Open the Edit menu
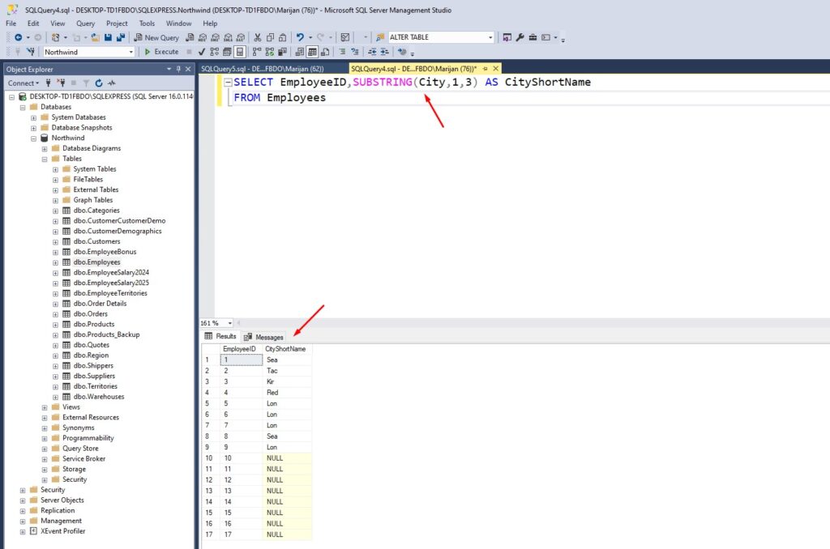Image resolution: width=830 pixels, height=549 pixels. coord(33,23)
